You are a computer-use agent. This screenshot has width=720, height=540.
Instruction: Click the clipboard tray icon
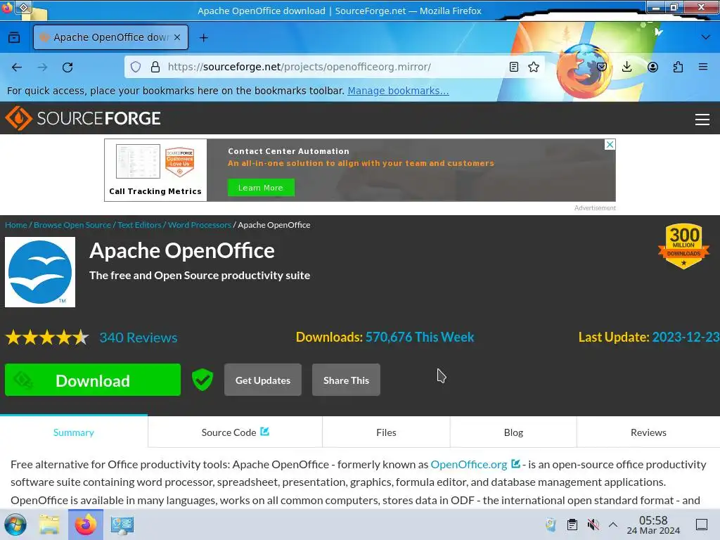572,525
